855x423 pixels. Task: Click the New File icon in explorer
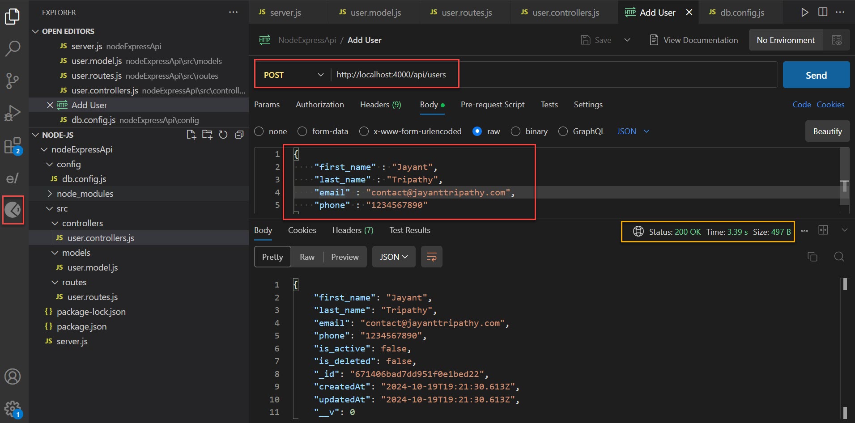[x=191, y=135]
